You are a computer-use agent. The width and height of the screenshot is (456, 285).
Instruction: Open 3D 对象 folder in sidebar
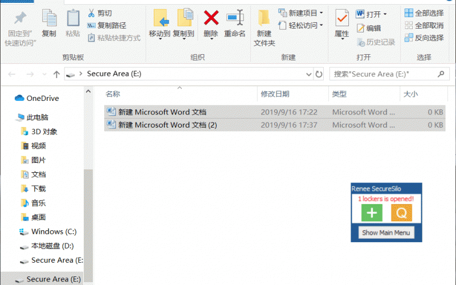pyautogui.click(x=39, y=132)
